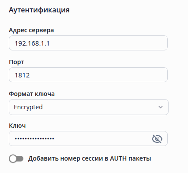Screen dimensions: 188x173
Task: Click the Порт label
Action: [16, 62]
